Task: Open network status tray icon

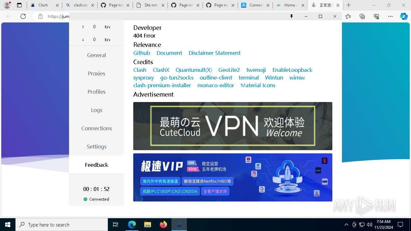Action: point(362,225)
